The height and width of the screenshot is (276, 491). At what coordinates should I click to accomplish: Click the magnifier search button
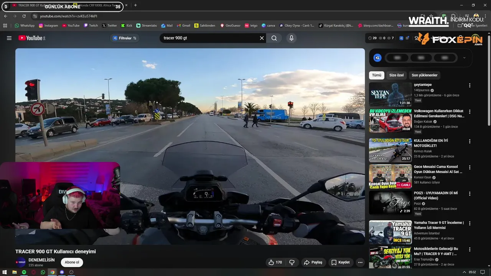coord(274,38)
